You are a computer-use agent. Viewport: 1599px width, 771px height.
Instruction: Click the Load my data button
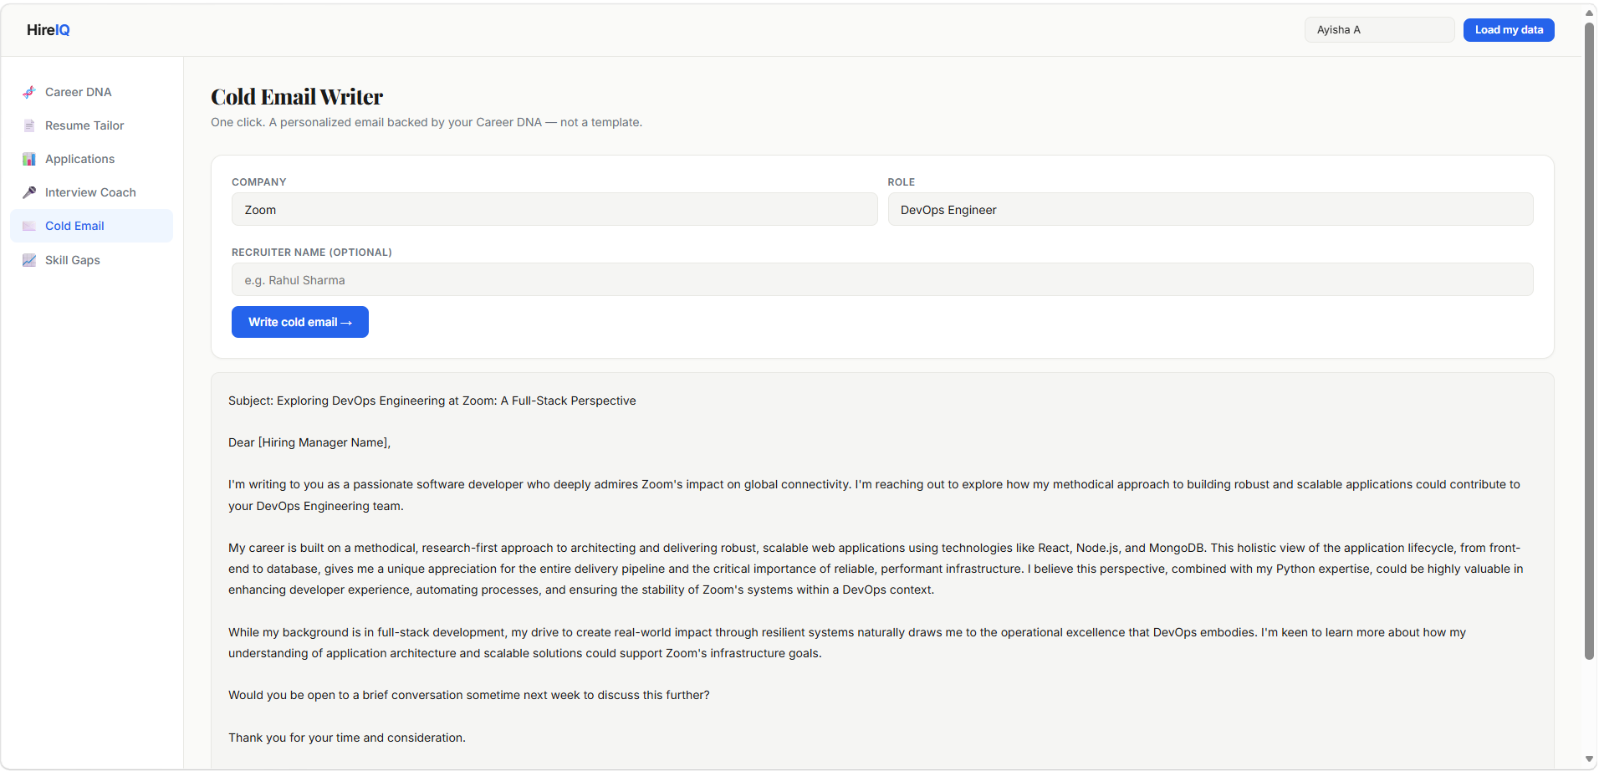click(x=1509, y=30)
